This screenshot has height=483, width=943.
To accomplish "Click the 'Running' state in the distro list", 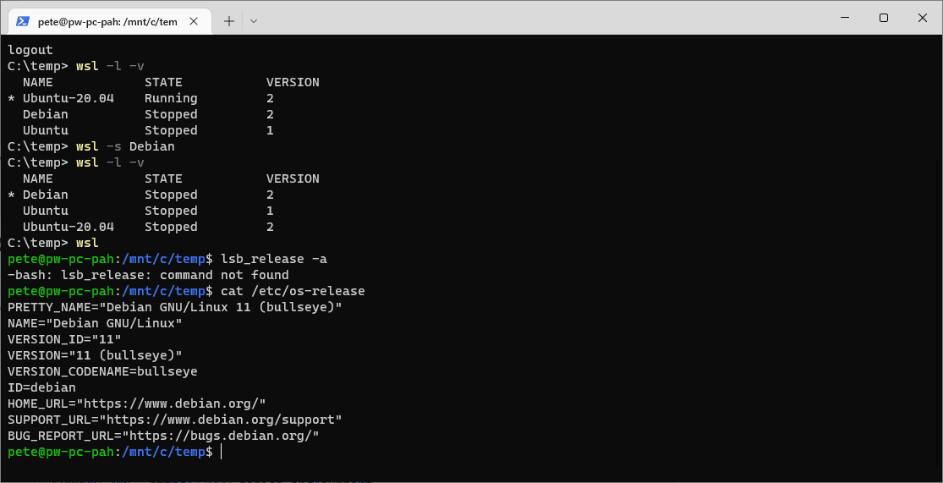I will tap(171, 98).
